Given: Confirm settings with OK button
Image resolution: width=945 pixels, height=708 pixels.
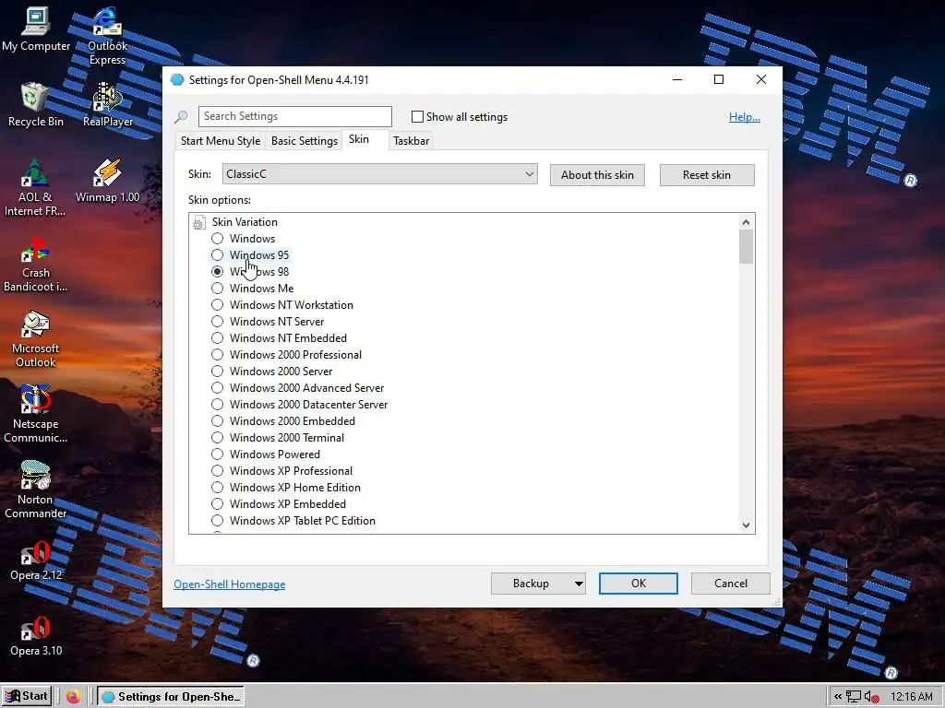Looking at the screenshot, I should (639, 584).
